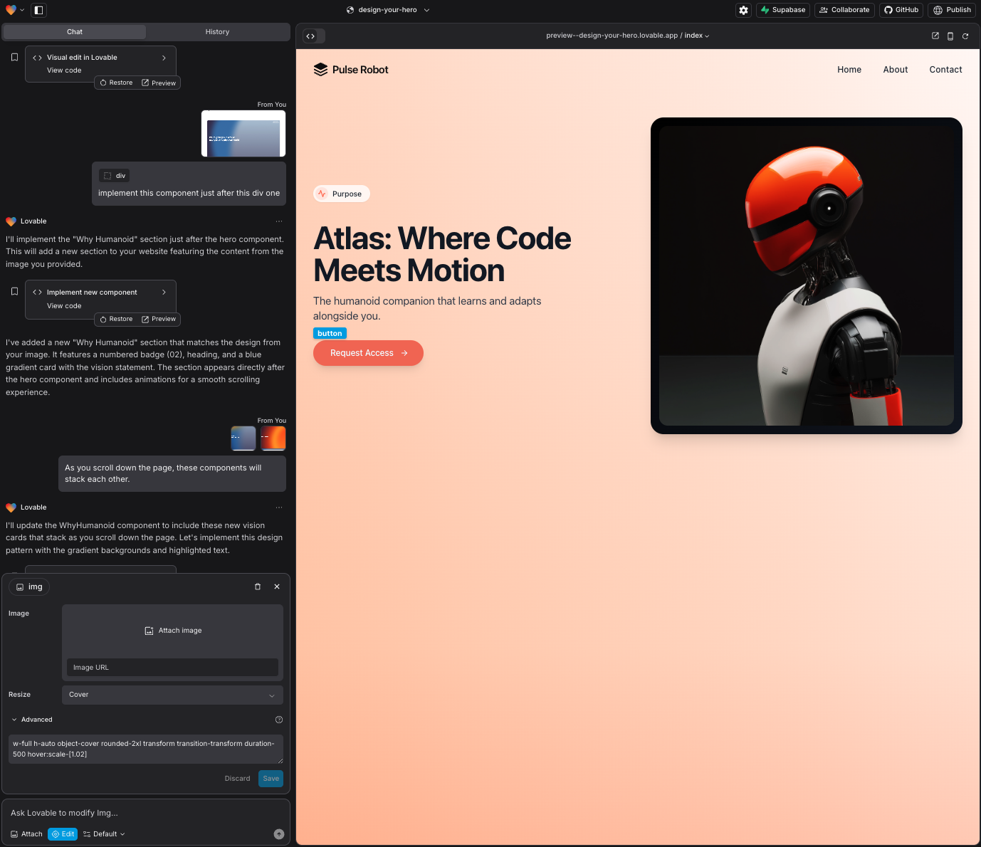981x847 pixels.
Task: Restore the Implement new component version
Action: [x=115, y=319]
